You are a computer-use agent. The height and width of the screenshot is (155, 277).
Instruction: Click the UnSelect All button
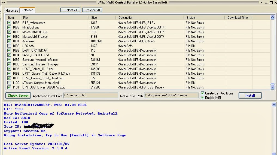(x=92, y=10)
